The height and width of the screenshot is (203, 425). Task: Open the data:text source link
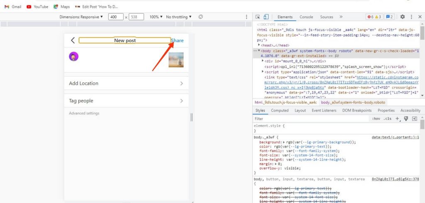[x=395, y=137]
